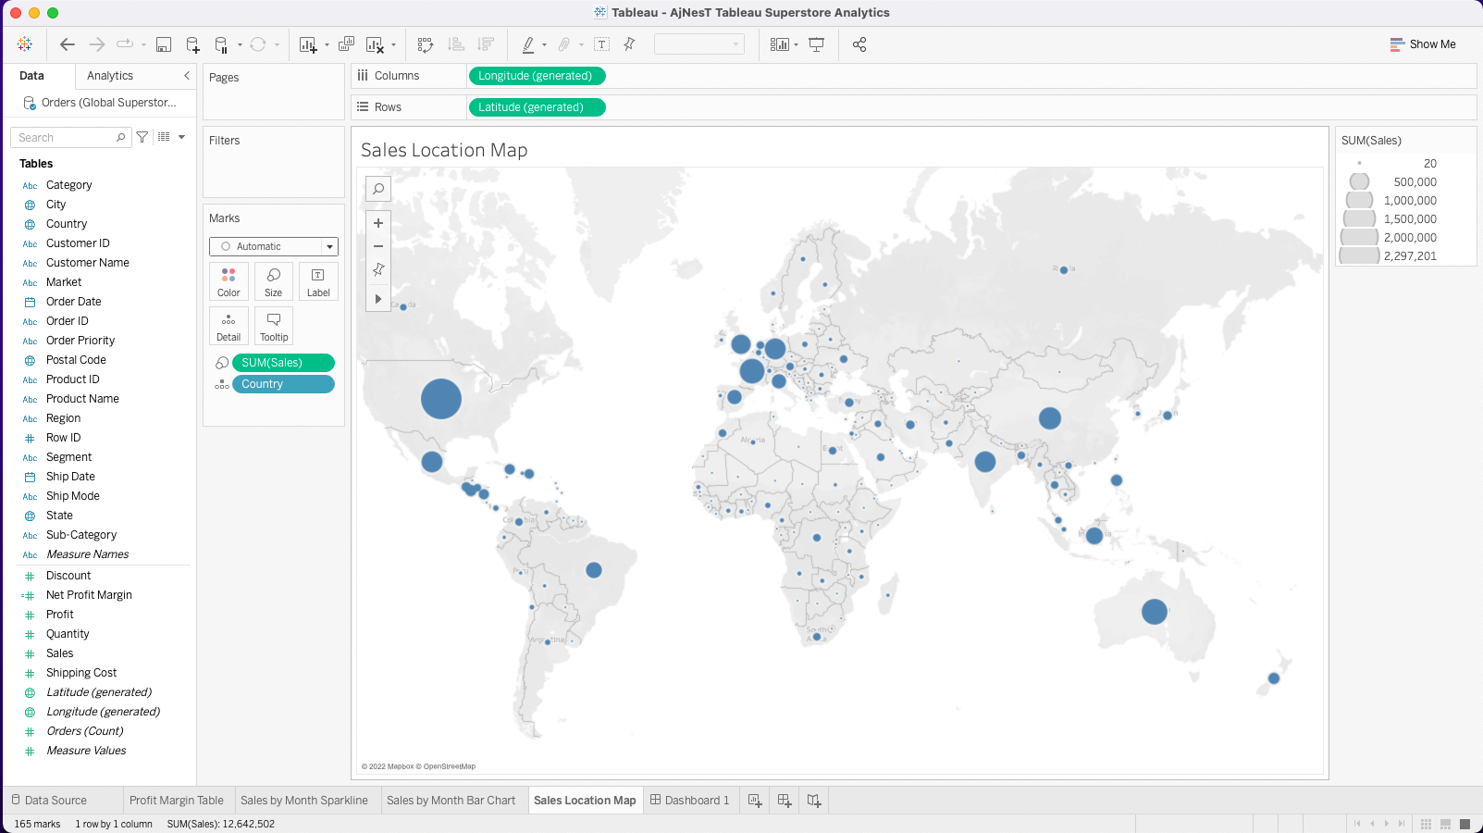Open Presentation Mode from toolbar

(817, 44)
